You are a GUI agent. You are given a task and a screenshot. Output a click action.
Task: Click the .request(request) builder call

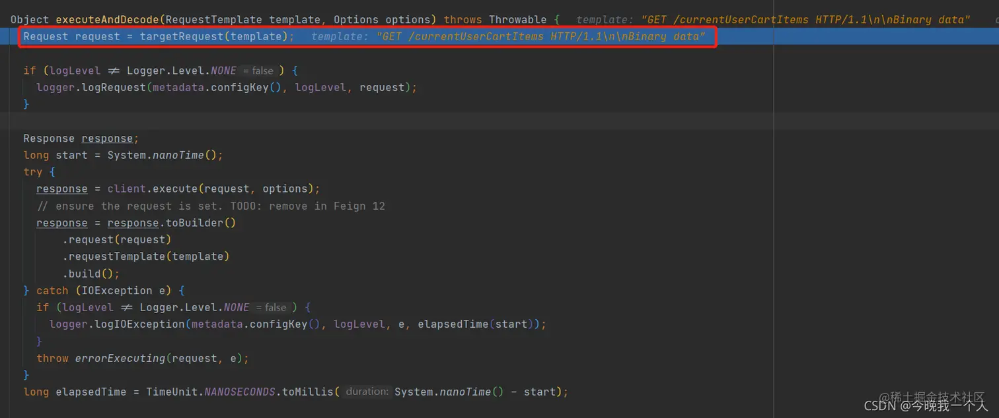point(117,239)
